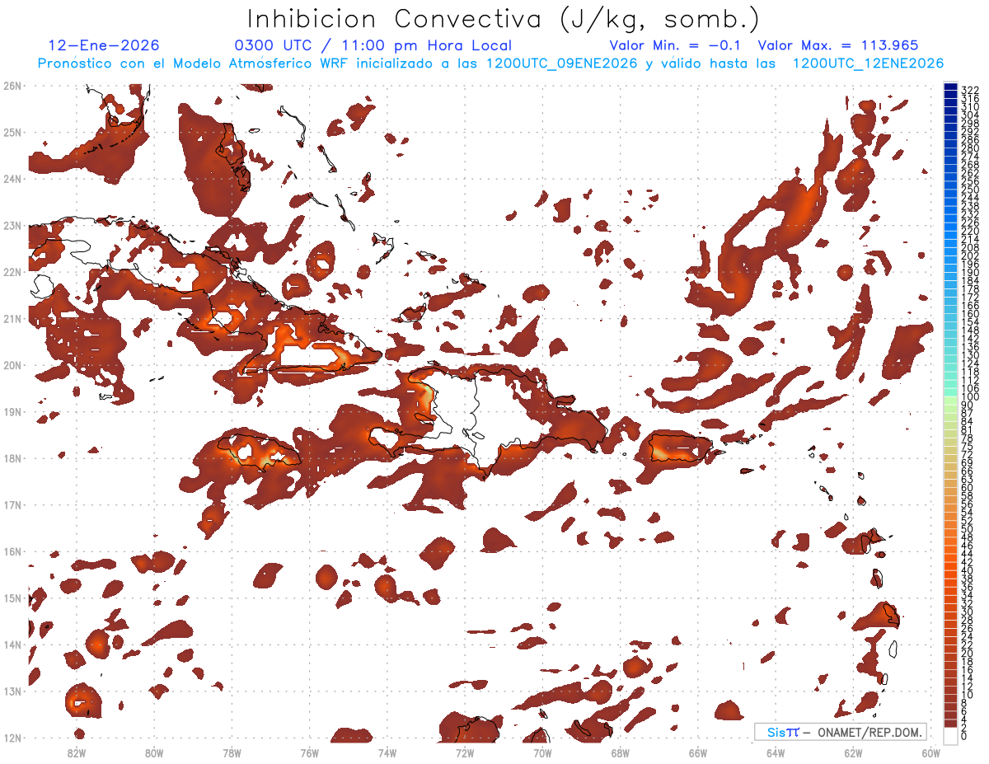Screen dimensions: 989x764
Task: Click the dark blue 322 colorbar swatch
Action: click(x=950, y=87)
